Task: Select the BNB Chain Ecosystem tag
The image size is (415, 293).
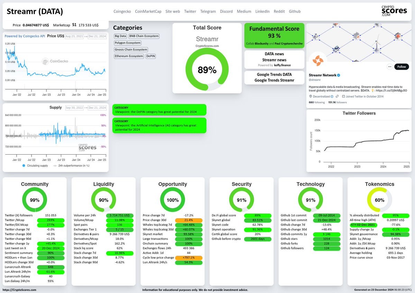Action: (x=144, y=36)
